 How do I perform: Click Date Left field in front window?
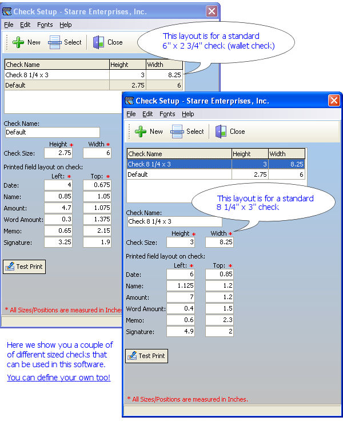(x=181, y=274)
